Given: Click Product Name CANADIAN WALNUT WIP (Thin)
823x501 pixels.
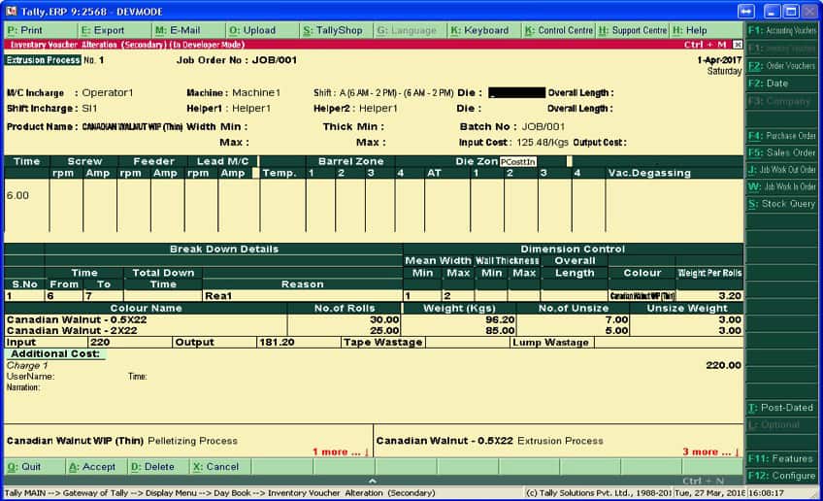Looking at the screenshot, I should [x=132, y=127].
